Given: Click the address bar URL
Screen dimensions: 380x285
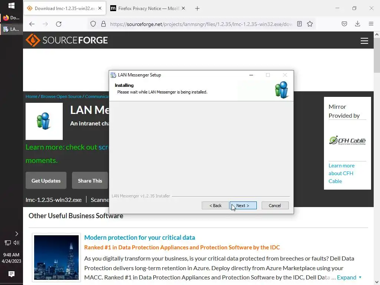Looking at the screenshot, I should pyautogui.click(x=201, y=24).
